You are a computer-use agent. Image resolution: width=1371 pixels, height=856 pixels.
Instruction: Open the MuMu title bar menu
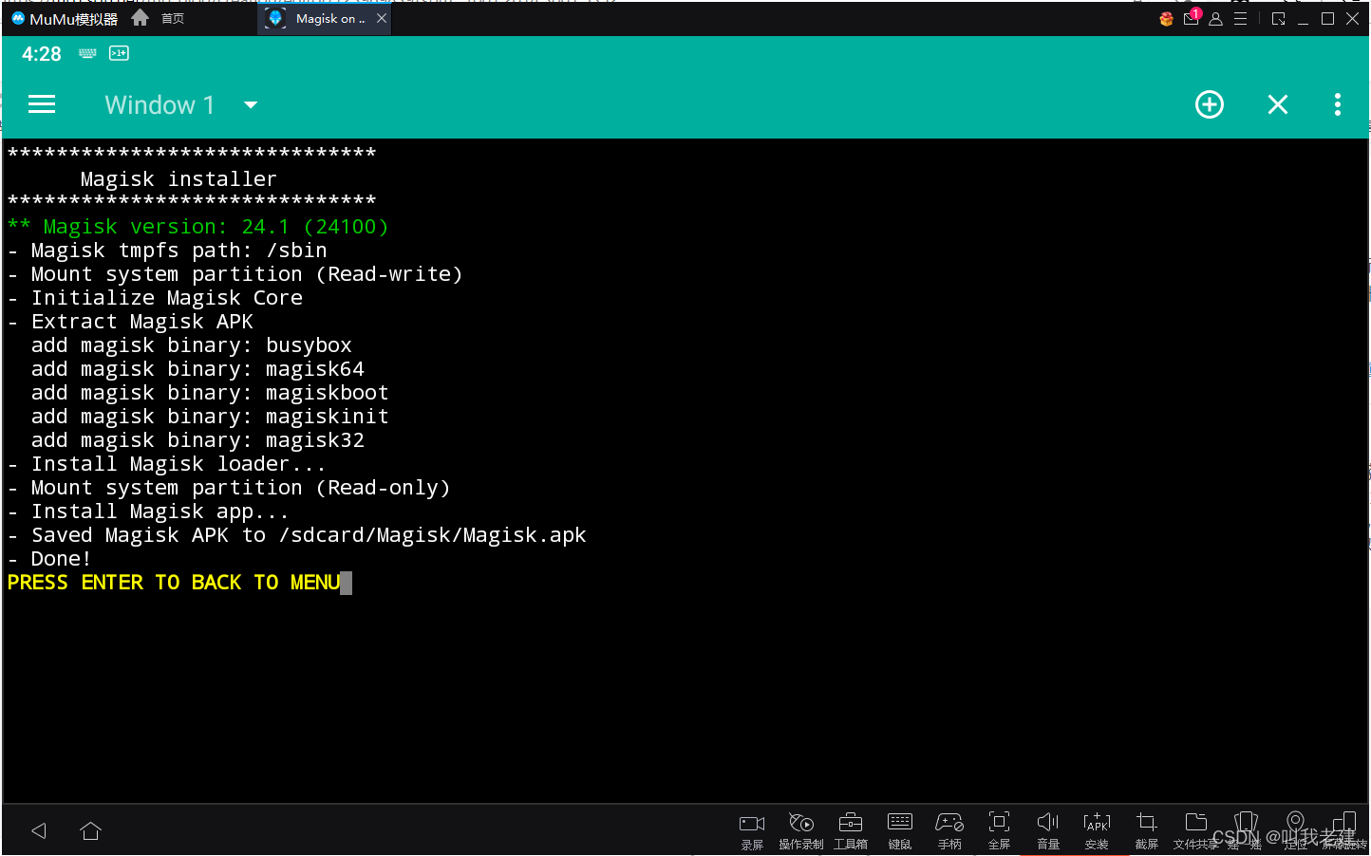coord(1240,18)
